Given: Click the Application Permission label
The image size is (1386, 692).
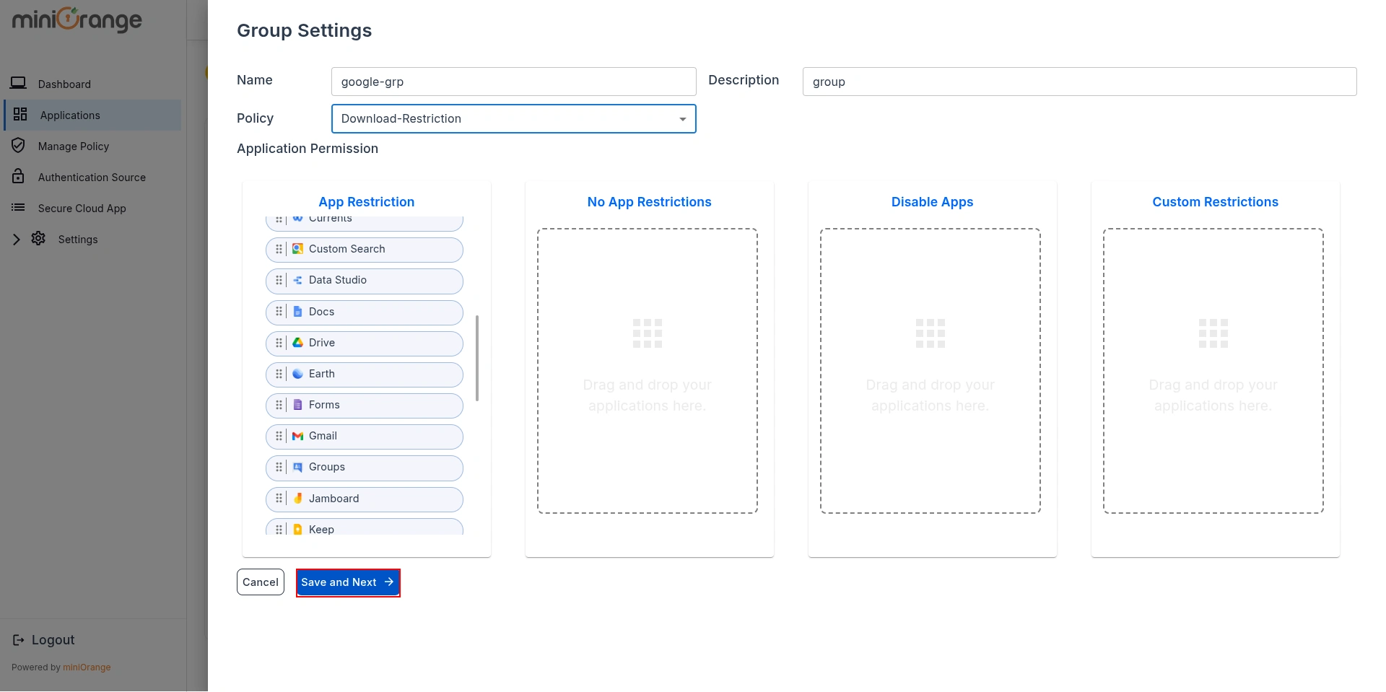Looking at the screenshot, I should [308, 149].
